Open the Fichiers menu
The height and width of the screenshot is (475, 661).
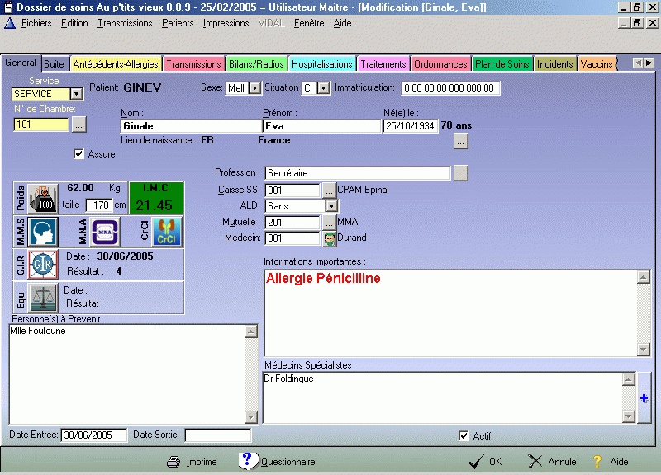pos(36,23)
